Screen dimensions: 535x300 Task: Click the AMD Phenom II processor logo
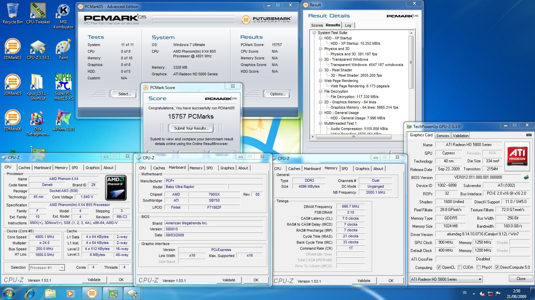click(116, 187)
